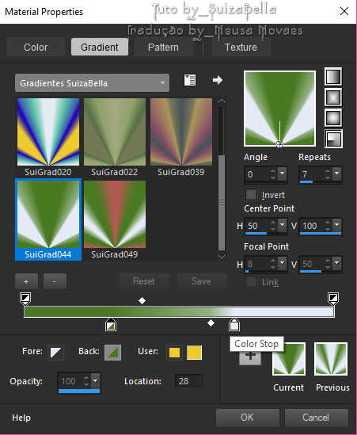Select the rectangular gradient style icon
357x435 pixels.
[333, 97]
